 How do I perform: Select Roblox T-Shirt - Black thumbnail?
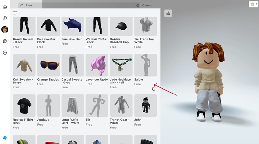[24, 106]
